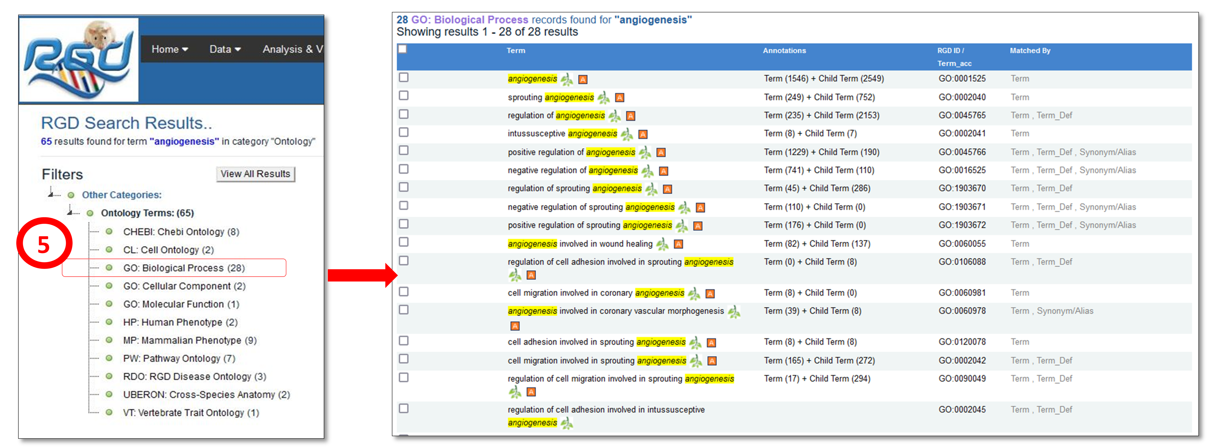The image size is (1207, 447).
Task: Click the RGD rat logo
Action: (79, 60)
